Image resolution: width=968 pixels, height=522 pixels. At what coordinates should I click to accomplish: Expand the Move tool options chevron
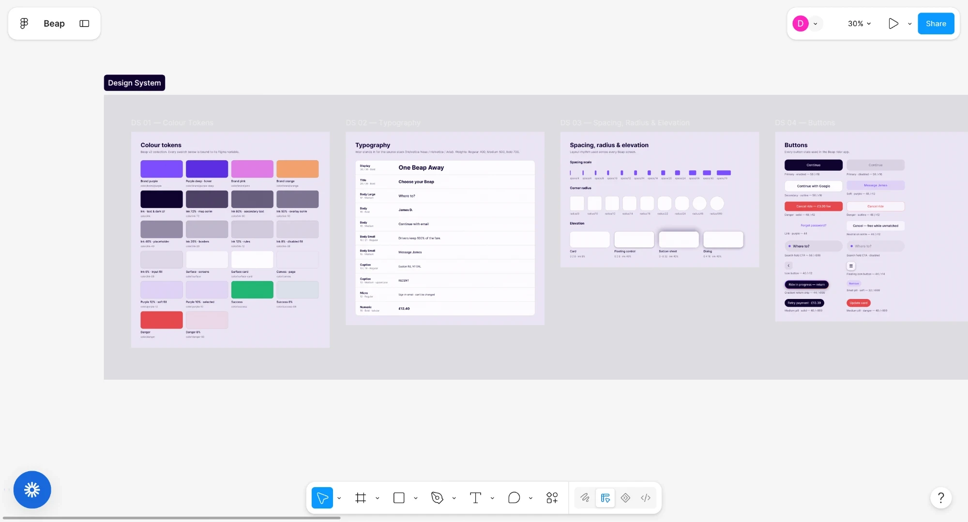point(339,498)
